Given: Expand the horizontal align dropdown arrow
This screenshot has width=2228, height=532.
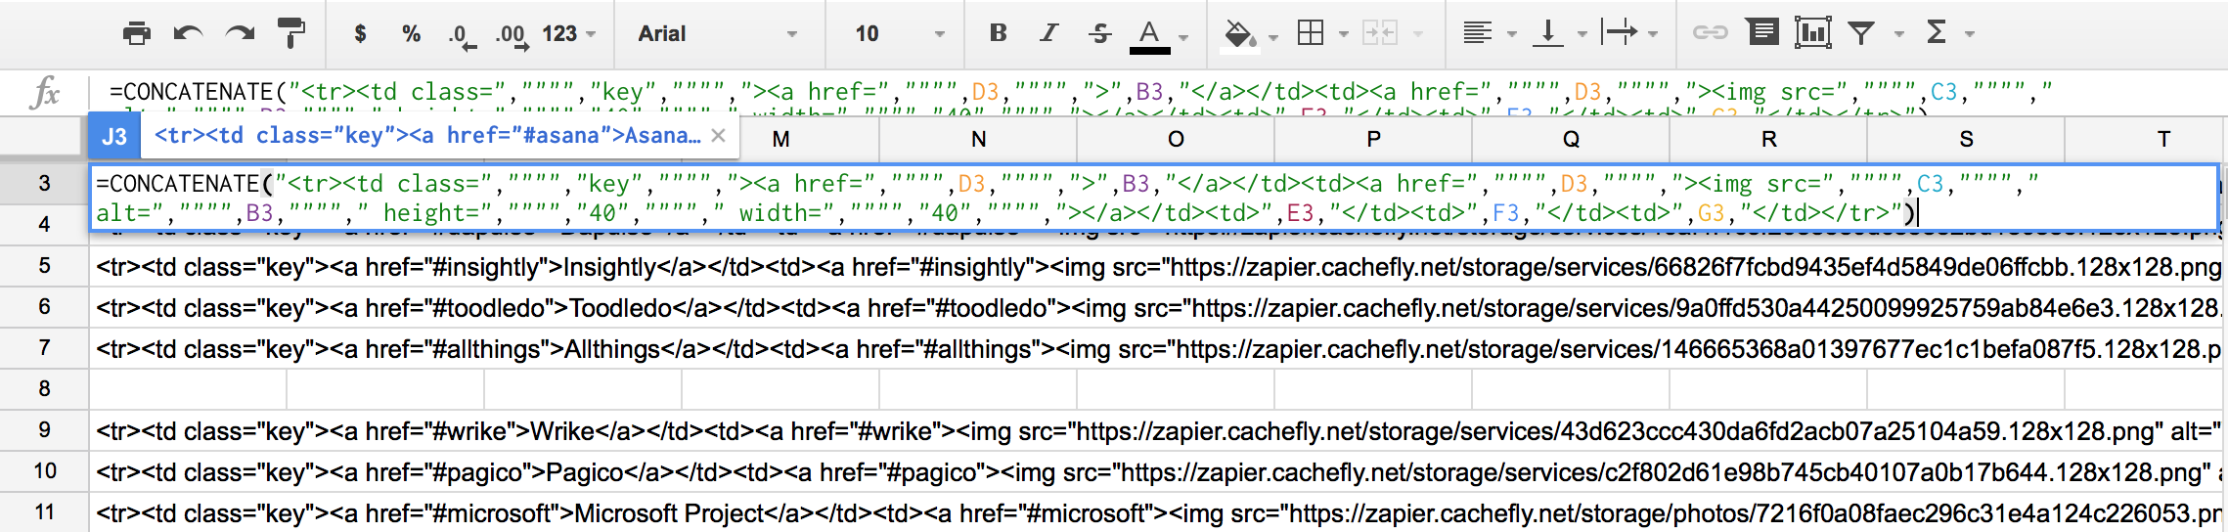Looking at the screenshot, I should click(x=1512, y=35).
